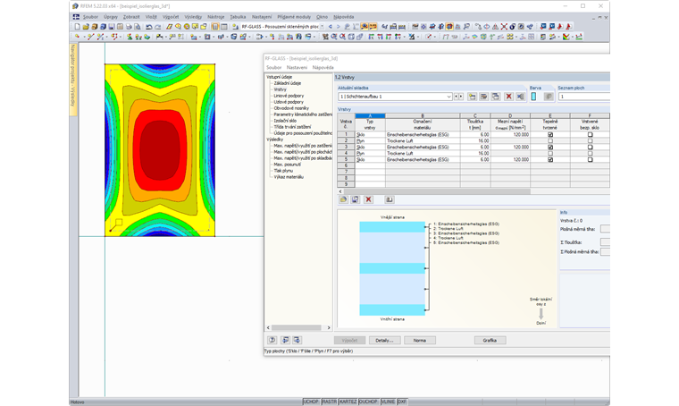
Task: Click the new node tool in second toolbar
Action: (x=77, y=38)
